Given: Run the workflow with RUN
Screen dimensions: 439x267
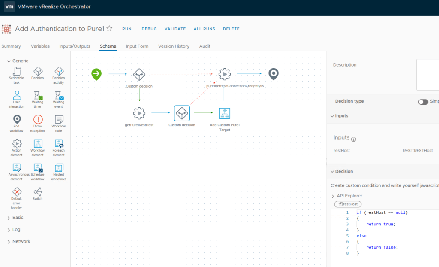Looking at the screenshot, I should tap(127, 29).
